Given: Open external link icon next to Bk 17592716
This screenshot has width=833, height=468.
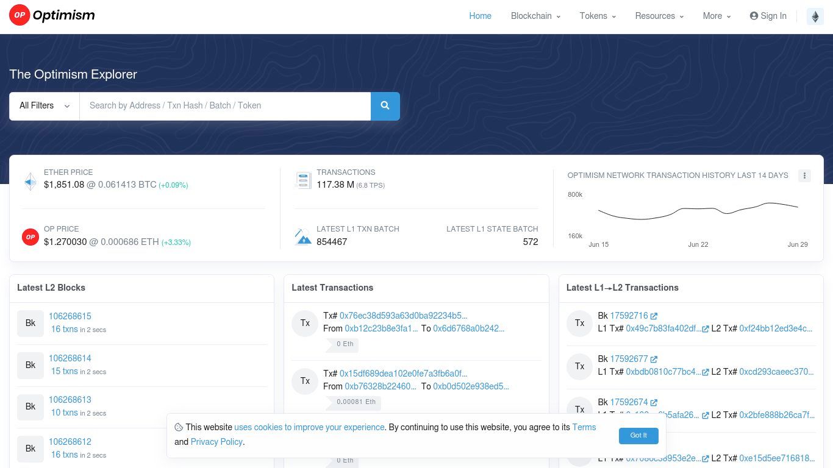Looking at the screenshot, I should point(654,316).
